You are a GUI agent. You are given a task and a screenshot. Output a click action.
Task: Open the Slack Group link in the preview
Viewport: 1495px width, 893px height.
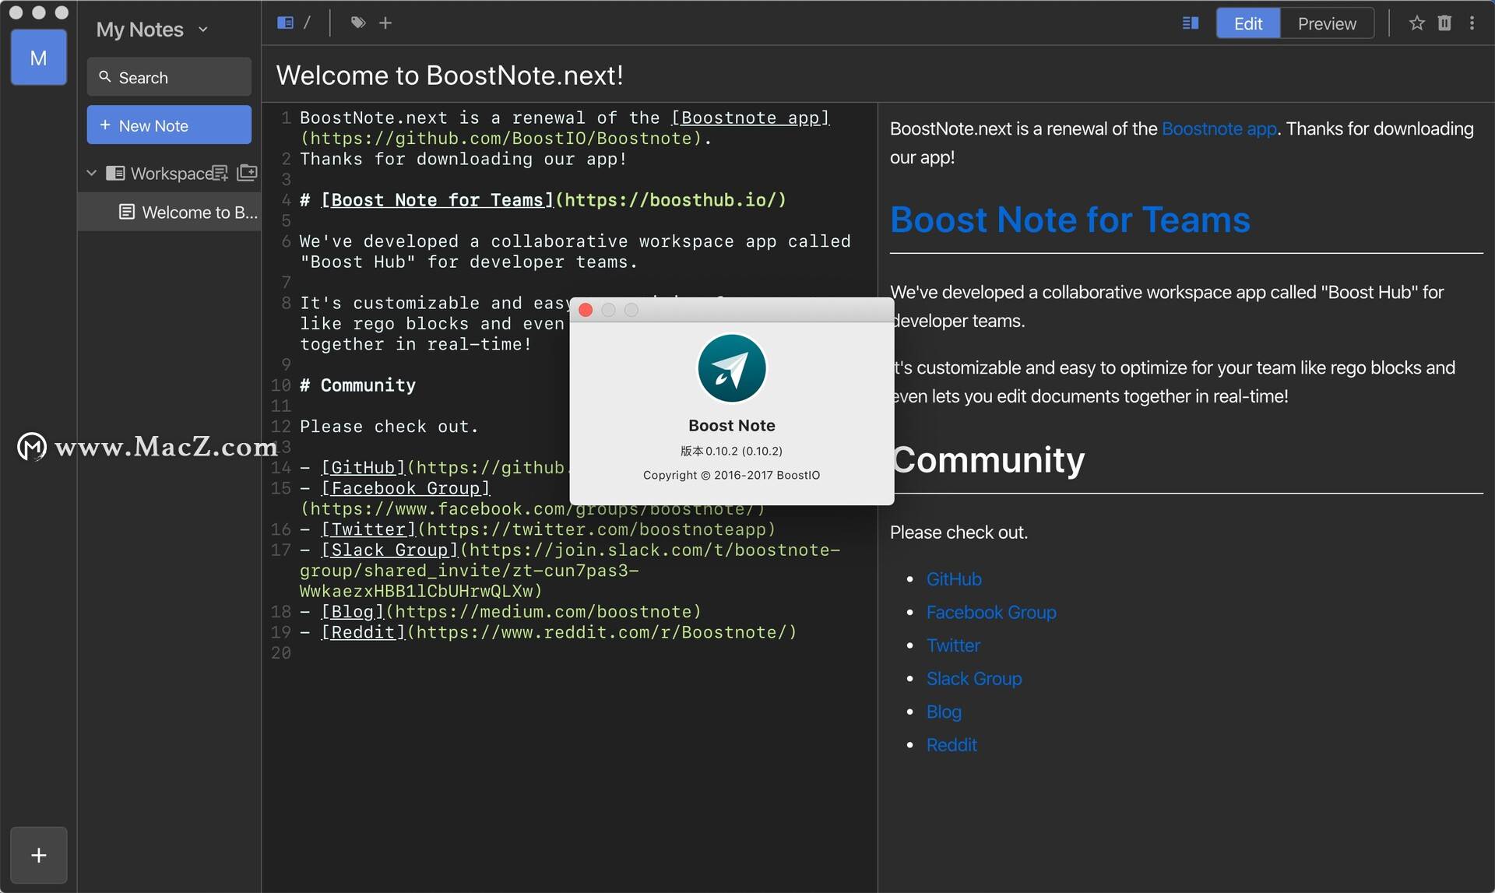pyautogui.click(x=974, y=678)
